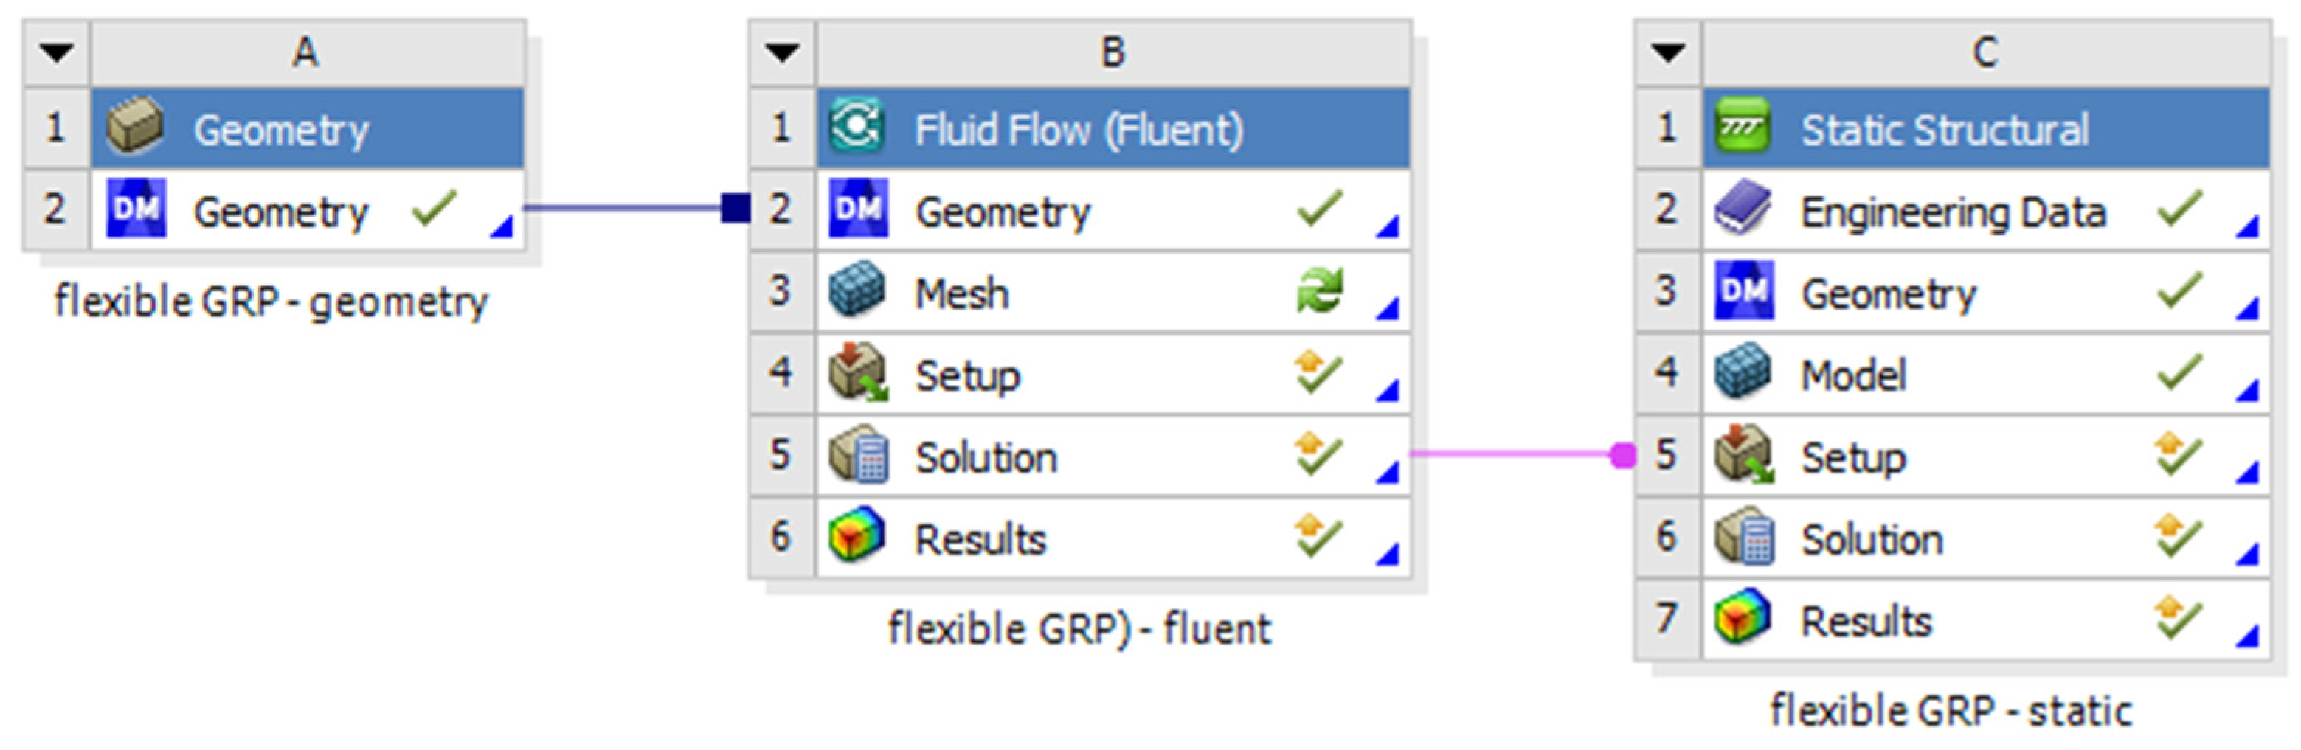Open system C dropdown menu arrow

tap(1668, 54)
